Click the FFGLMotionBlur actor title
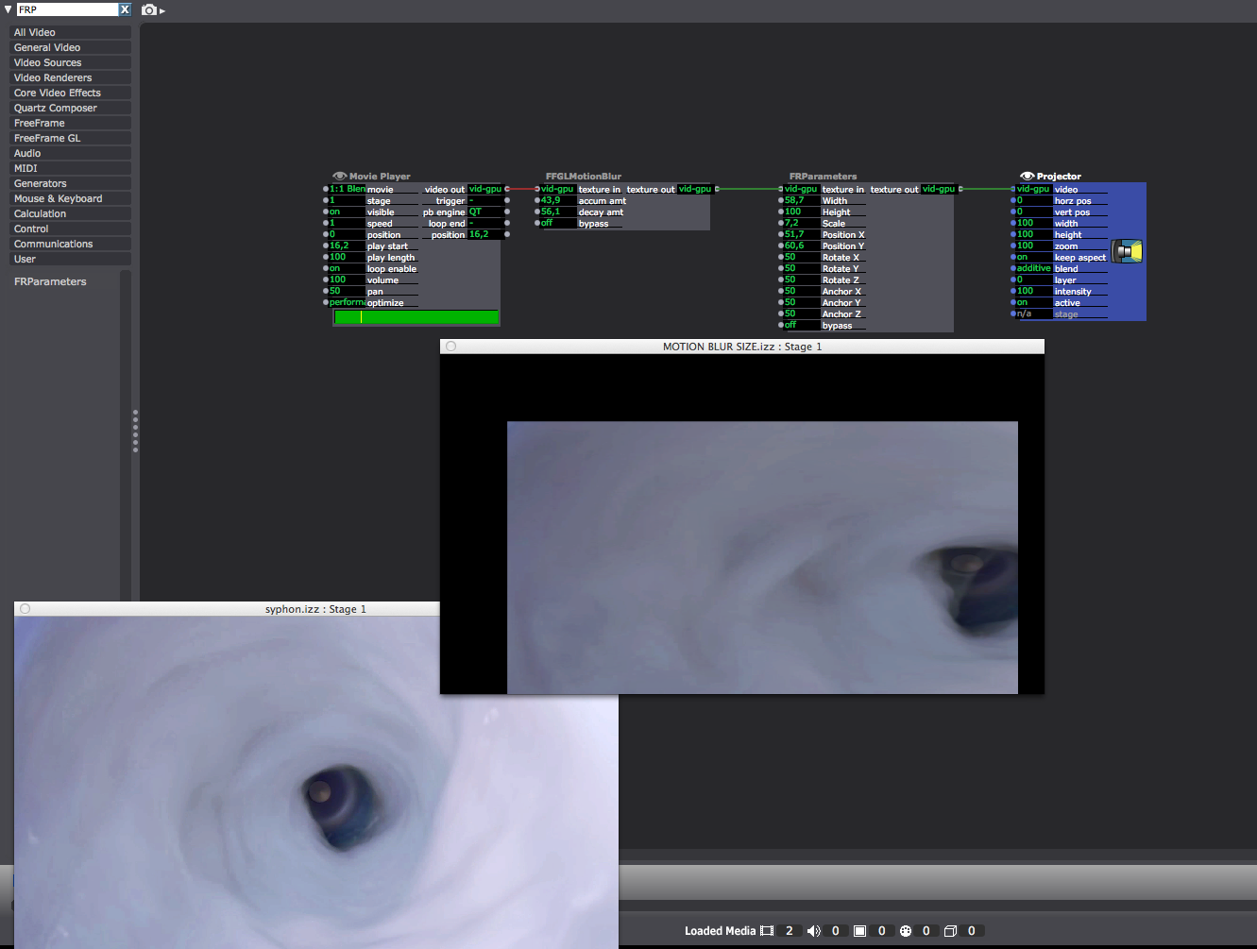 [x=584, y=176]
